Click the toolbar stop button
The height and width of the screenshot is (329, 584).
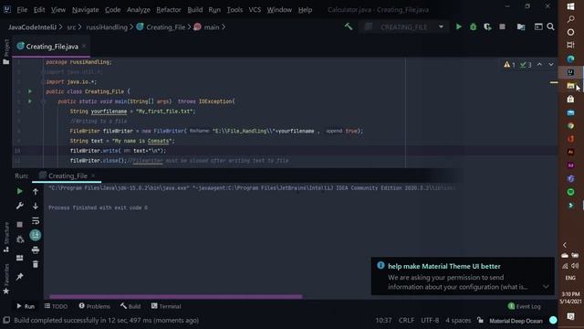click(x=502, y=27)
